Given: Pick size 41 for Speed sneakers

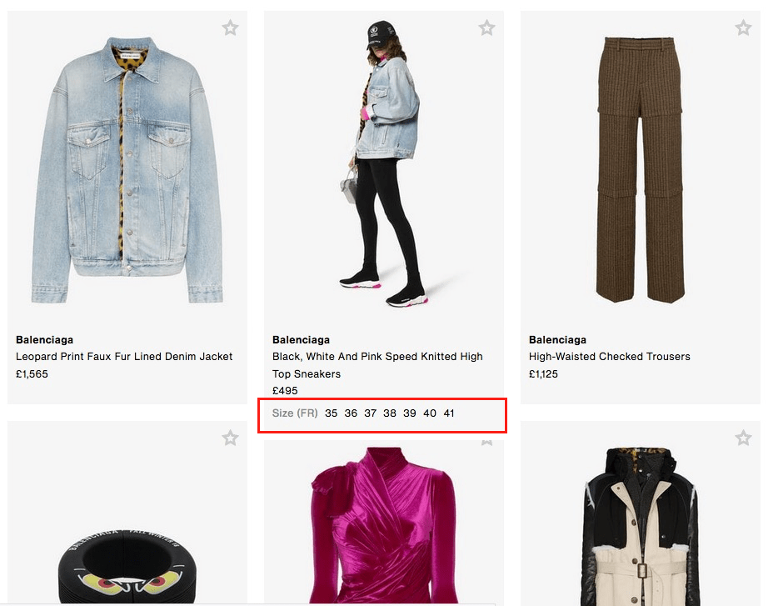Looking at the screenshot, I should 449,413.
